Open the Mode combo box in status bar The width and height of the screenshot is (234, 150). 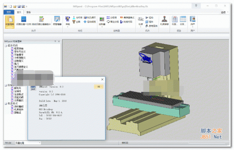click(28, 143)
